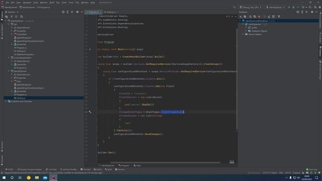
Task: Click the editor horizontal scrollbar
Action: pyautogui.click(x=165, y=162)
